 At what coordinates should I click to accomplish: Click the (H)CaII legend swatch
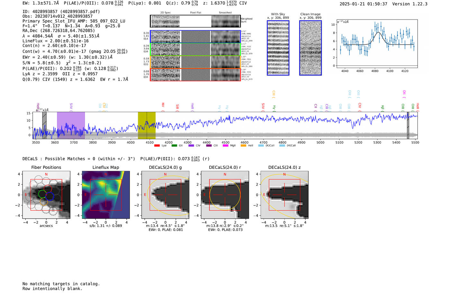tap(282, 145)
